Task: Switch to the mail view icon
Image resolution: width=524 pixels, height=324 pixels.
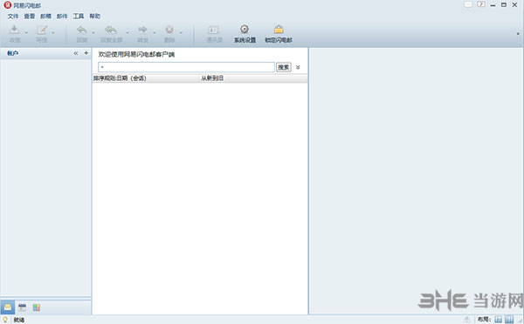Action: [x=7, y=307]
